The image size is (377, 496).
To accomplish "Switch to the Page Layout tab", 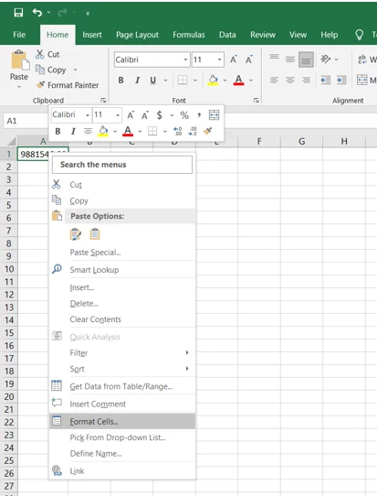I will [137, 35].
